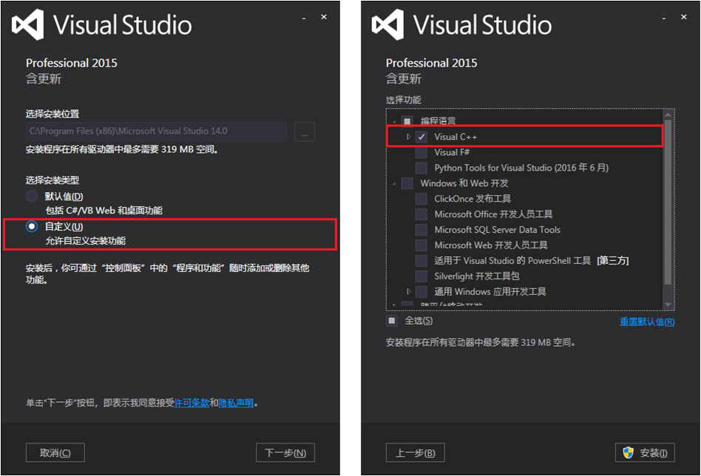Image resolution: width=701 pixels, height=476 pixels.
Task: Click the Visual Studio logo in right window
Action: click(387, 24)
